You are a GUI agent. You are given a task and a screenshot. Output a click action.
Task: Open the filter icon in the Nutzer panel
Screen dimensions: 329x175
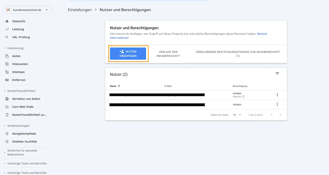coord(277,73)
